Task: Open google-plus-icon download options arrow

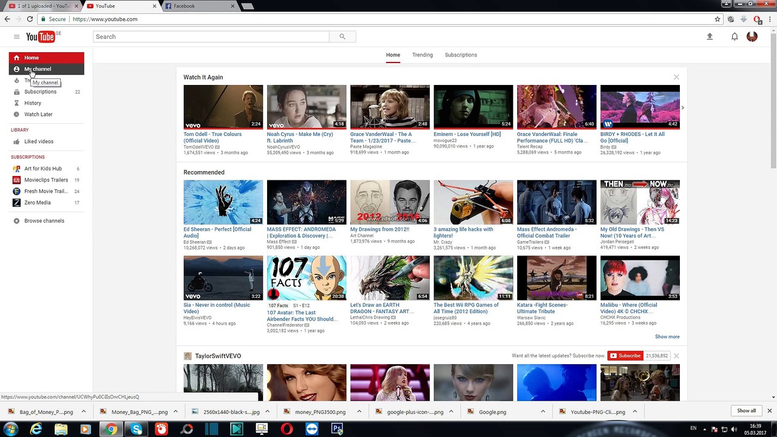Action: point(451,412)
